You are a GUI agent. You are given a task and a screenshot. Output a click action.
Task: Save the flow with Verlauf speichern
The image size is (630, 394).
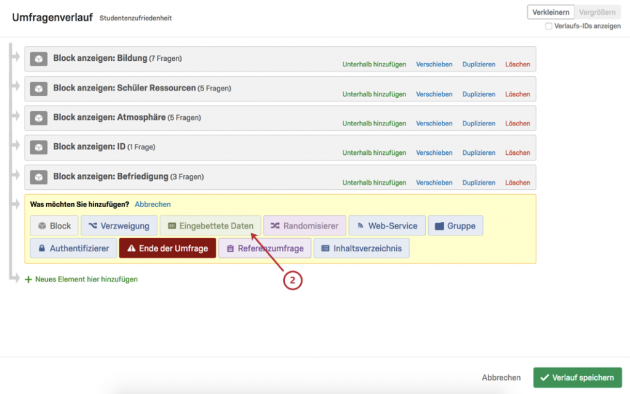point(577,377)
